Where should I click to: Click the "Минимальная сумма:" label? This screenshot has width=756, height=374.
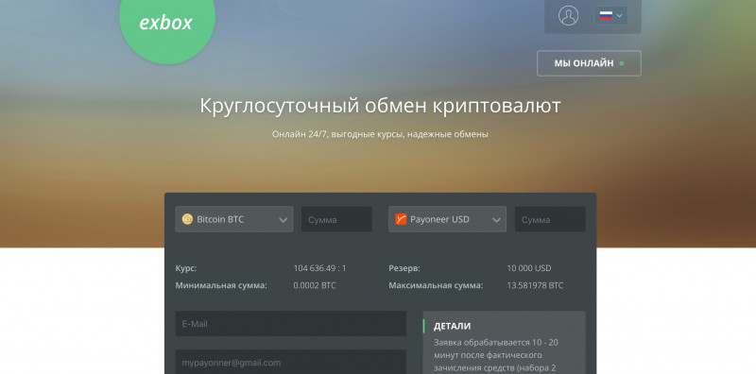tap(221, 286)
